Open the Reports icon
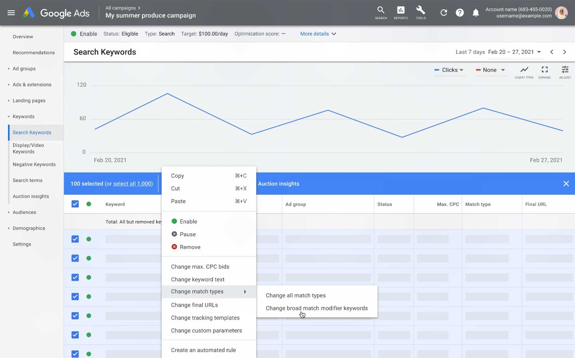575x358 pixels. 401,13
